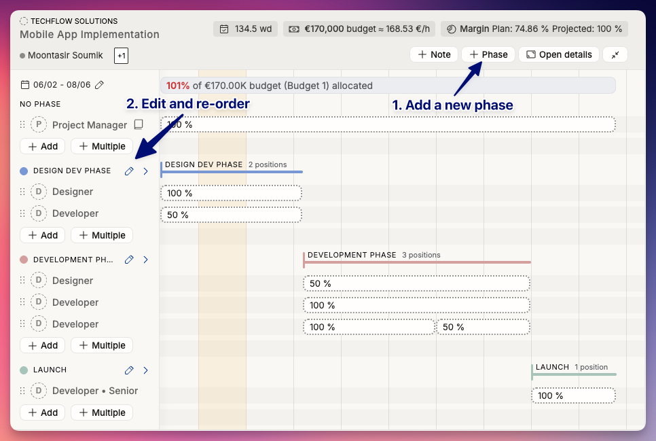Image resolution: width=656 pixels, height=441 pixels.
Task: Add a position under No Phase
Action: (x=43, y=146)
